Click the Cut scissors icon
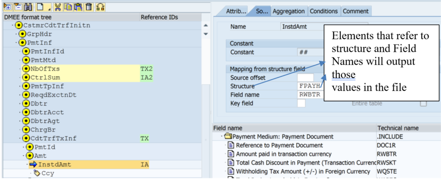The width and height of the screenshot is (441, 184). (x=58, y=6)
